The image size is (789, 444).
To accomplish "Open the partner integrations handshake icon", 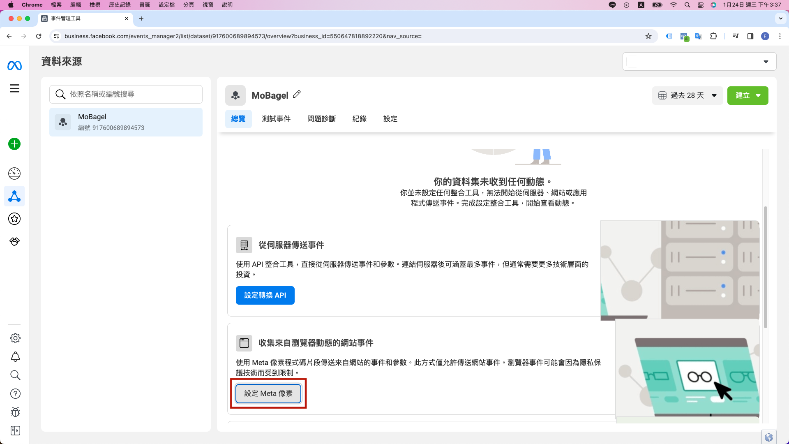I will click(x=14, y=241).
